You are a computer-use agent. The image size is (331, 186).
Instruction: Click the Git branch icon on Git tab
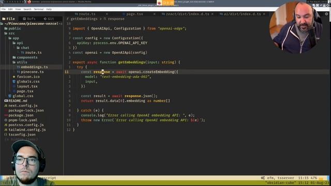45,19
